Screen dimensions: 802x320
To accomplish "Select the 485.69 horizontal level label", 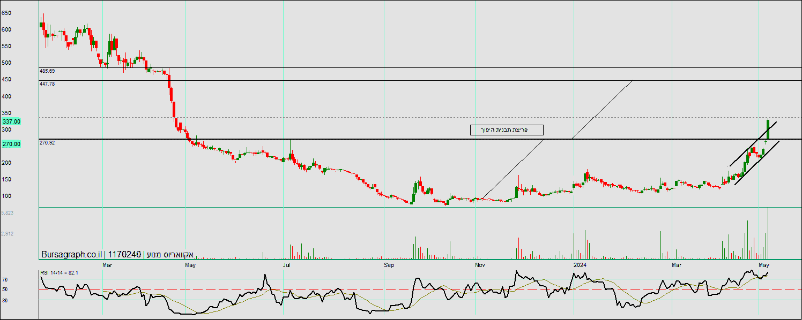I will [47, 71].
